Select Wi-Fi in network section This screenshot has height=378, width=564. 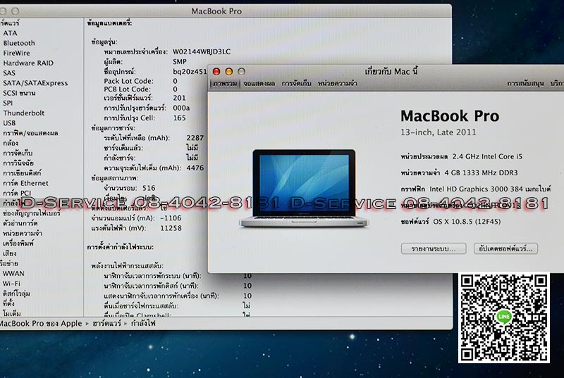[11, 284]
